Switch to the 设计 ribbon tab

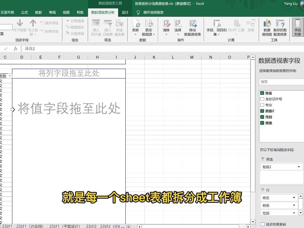tap(125, 12)
